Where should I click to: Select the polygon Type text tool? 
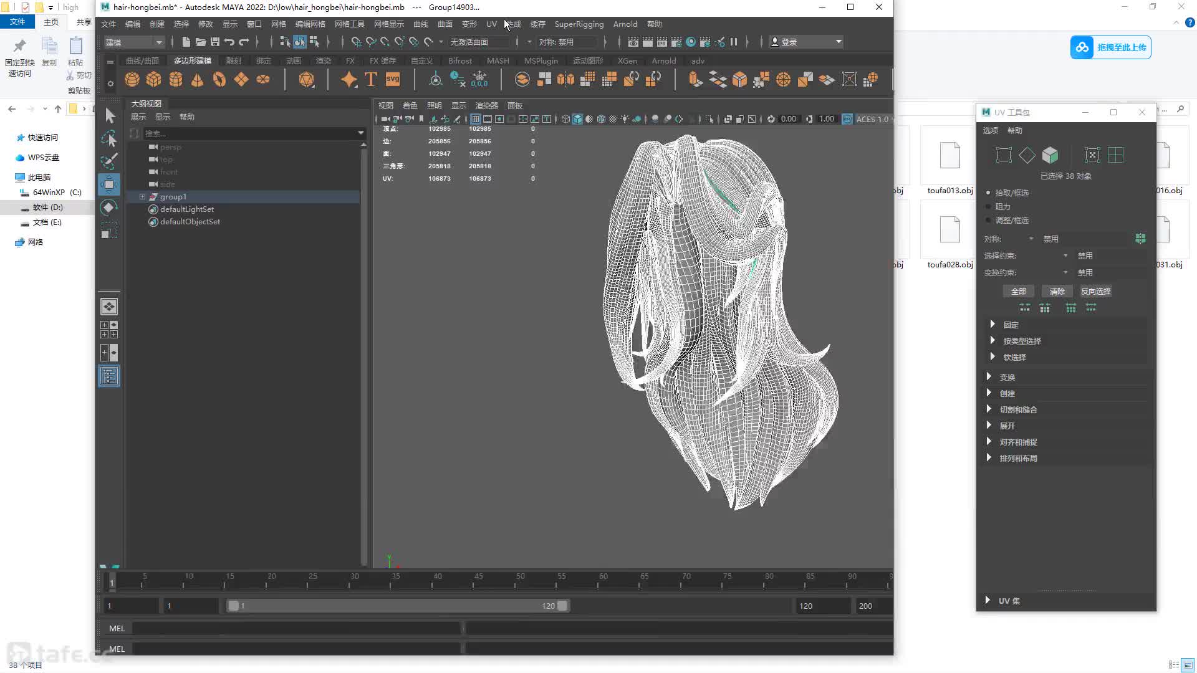(x=371, y=79)
